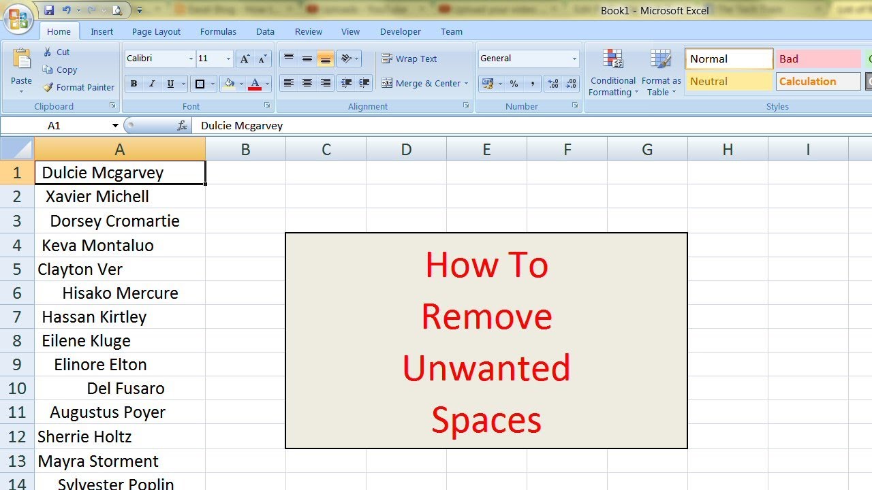
Task: Expand the Borders dropdown arrow
Action: point(213,84)
